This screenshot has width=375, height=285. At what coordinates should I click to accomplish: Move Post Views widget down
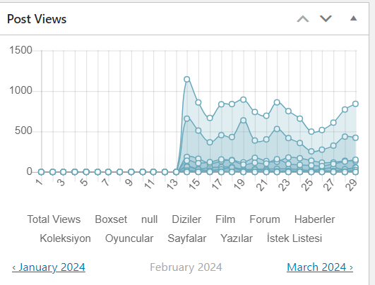point(326,19)
